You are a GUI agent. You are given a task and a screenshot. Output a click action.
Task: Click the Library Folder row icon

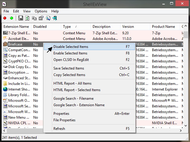(5, 95)
